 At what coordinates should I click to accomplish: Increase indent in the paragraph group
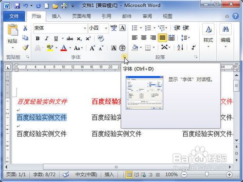click(186, 28)
